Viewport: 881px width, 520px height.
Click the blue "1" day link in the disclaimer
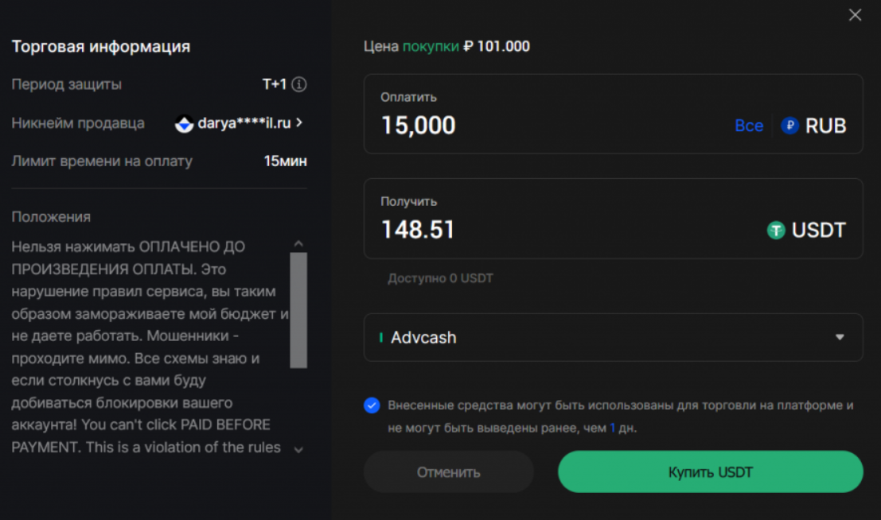click(x=613, y=428)
